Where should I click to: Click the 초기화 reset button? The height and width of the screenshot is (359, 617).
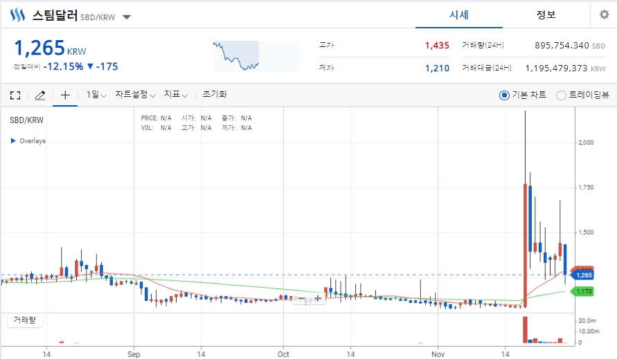[215, 94]
